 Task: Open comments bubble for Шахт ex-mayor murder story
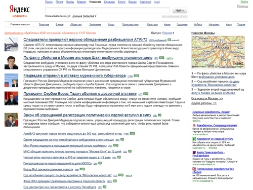pos(161,58)
